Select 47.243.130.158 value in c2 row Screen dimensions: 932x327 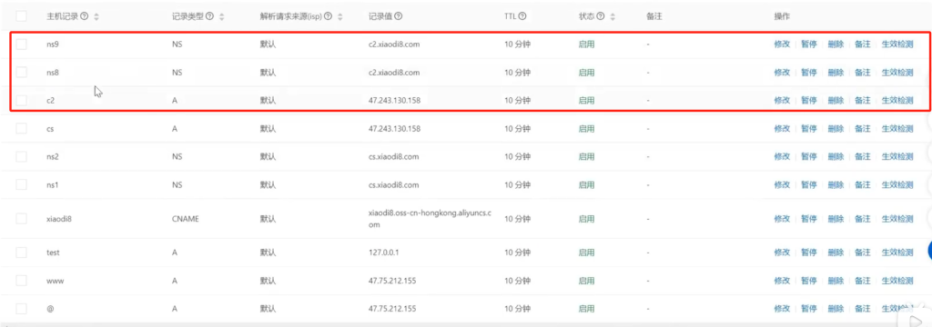point(395,100)
